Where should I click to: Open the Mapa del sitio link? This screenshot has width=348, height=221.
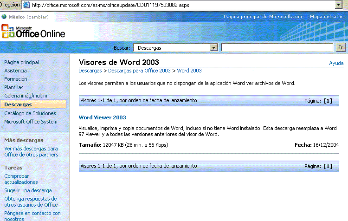pos(326,16)
